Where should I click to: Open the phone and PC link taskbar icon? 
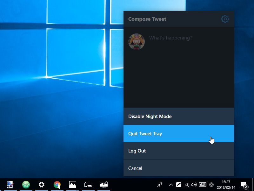pos(88,185)
